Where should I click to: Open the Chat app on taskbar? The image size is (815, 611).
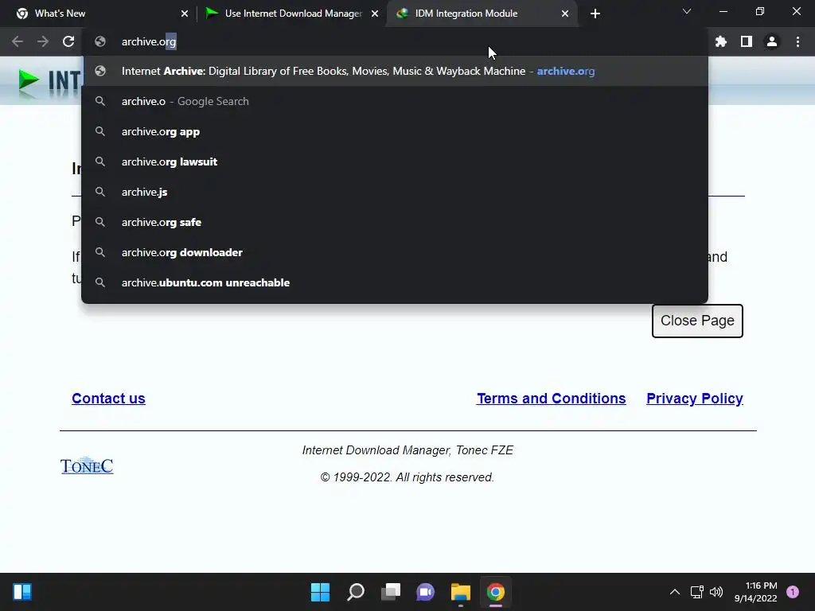click(x=425, y=592)
